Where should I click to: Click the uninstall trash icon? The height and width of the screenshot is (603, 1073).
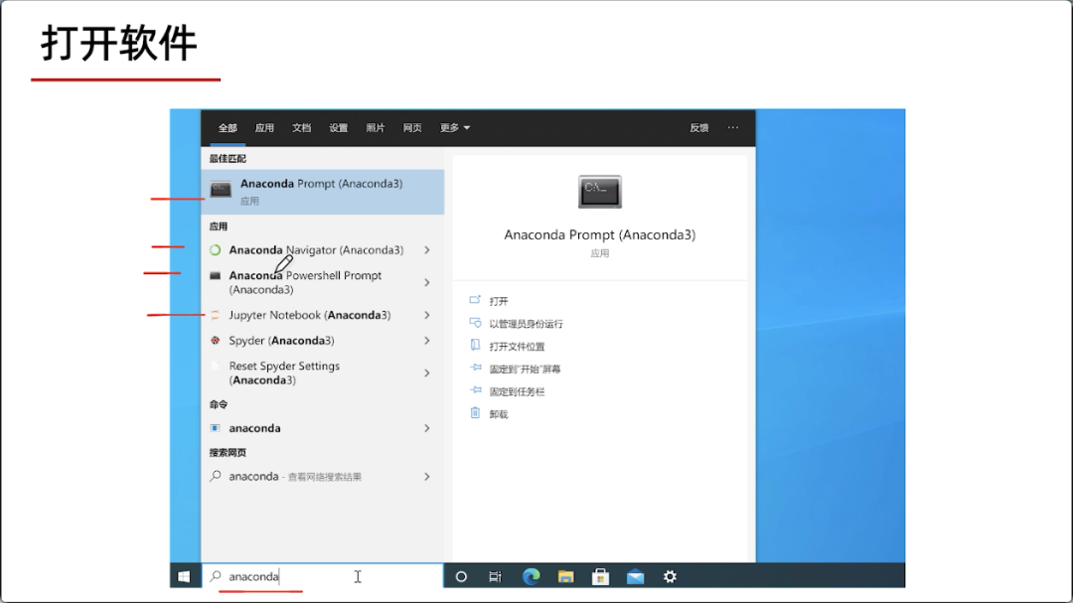[x=475, y=412]
